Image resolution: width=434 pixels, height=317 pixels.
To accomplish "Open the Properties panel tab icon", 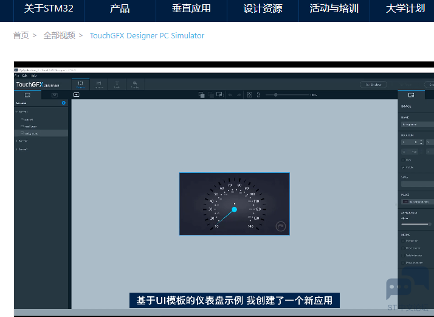I will coord(412,95).
